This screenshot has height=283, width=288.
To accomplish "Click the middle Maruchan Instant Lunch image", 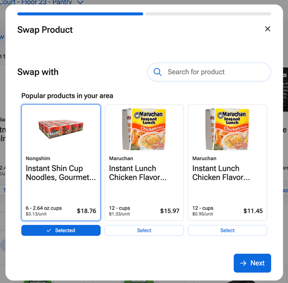I will point(144,129).
